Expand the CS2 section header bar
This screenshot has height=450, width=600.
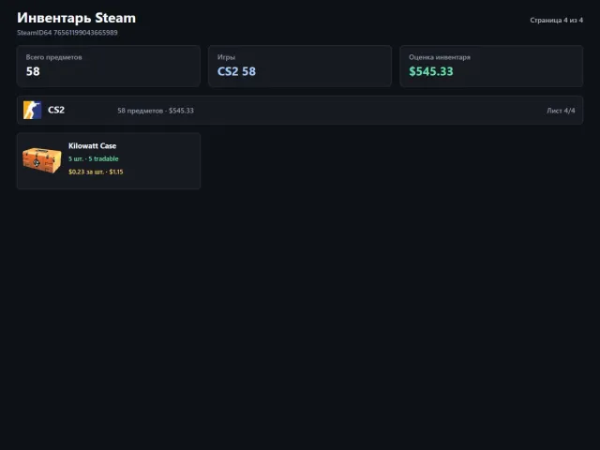(300, 111)
